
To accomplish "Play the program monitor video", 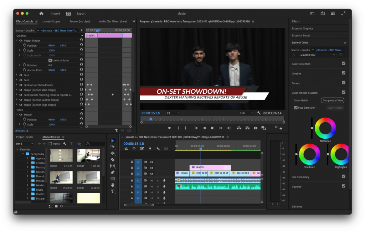I will 212,128.
